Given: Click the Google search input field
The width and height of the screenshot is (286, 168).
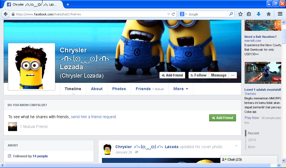Looking at the screenshot, I should (208, 14).
